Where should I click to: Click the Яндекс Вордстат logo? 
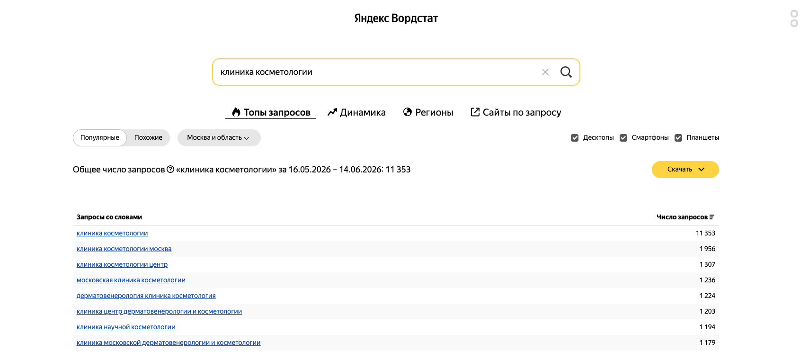(x=396, y=18)
